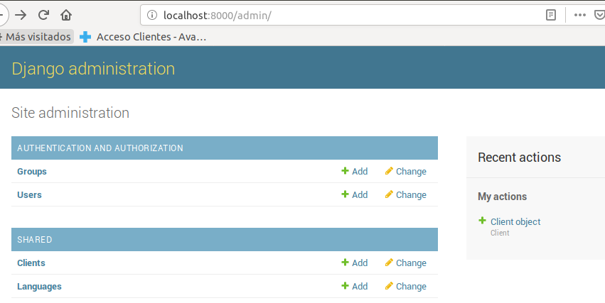This screenshot has height=303, width=605.
Task: Reload the page with the refresh icon
Action: click(43, 15)
